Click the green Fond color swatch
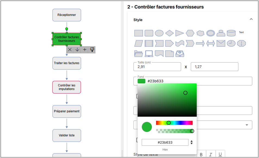This screenshot has height=158, width=259. tap(141, 81)
